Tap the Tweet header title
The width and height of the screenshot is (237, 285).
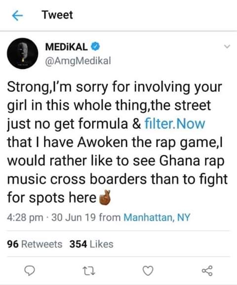tap(57, 15)
